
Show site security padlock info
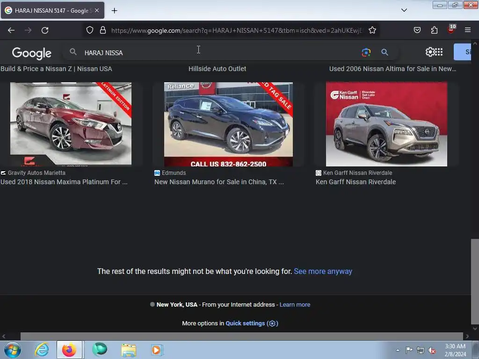(103, 30)
